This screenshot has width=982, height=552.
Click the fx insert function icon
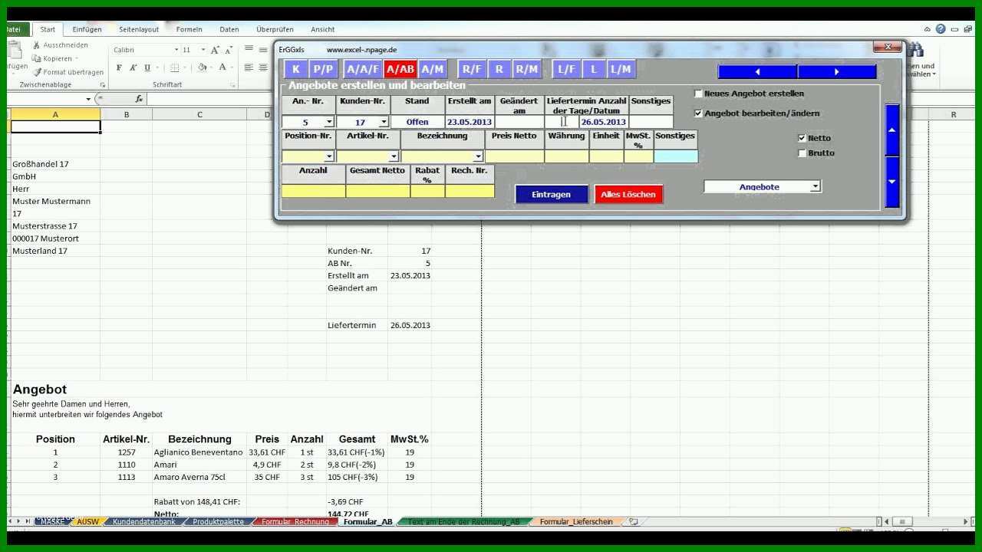(x=139, y=99)
